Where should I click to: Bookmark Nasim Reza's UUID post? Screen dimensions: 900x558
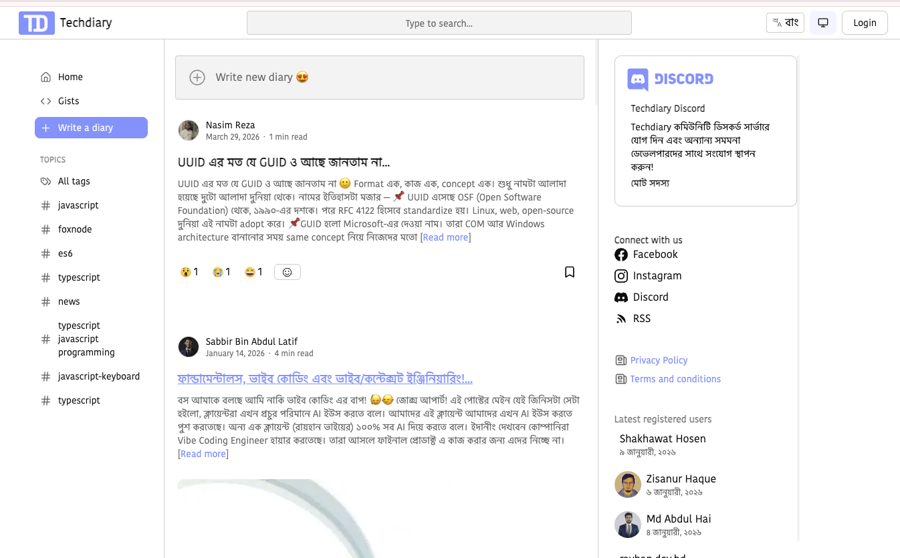point(570,272)
